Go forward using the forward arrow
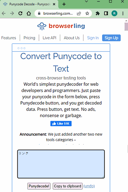Viewport: 128px width, 192px height. coord(12,13)
